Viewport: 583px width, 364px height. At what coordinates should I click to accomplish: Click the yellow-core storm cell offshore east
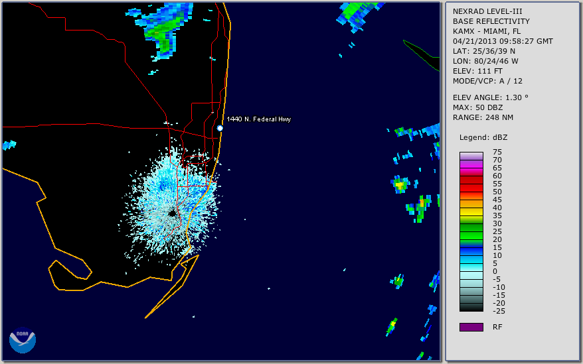400,184
